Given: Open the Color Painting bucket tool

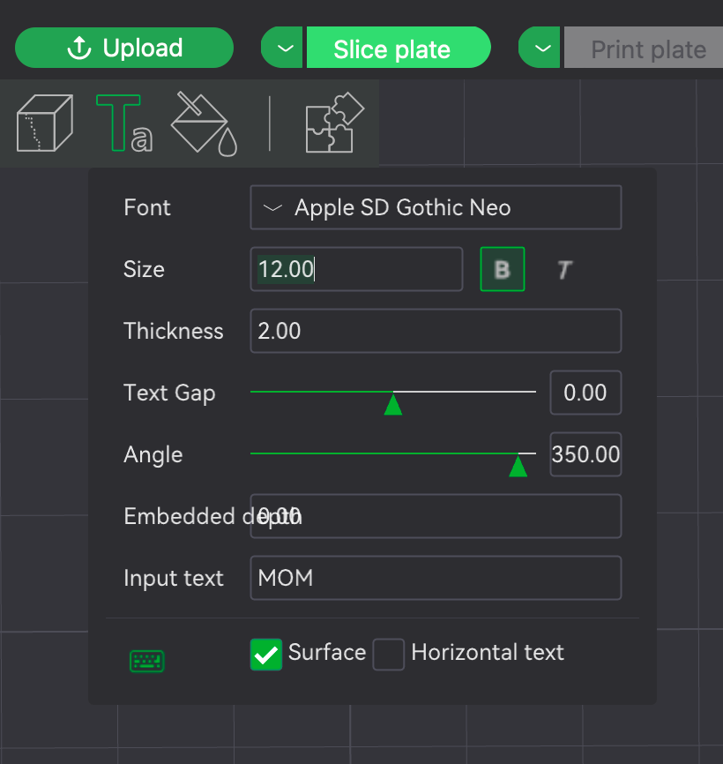Looking at the screenshot, I should pyautogui.click(x=204, y=124).
